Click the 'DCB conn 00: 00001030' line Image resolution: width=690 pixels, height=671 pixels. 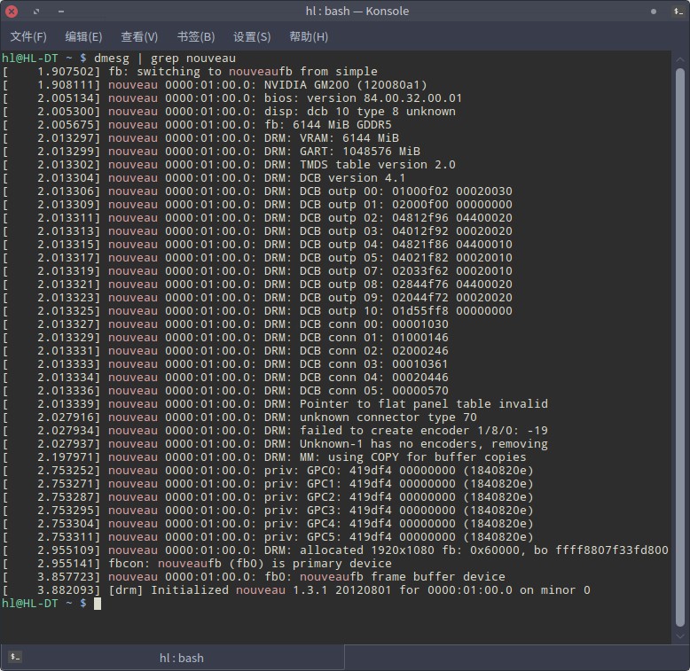[225, 324]
